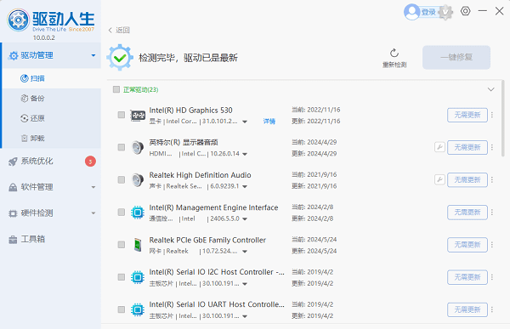Check the Realtek High Definition Audio checkbox
The width and height of the screenshot is (510, 329).
tap(122, 179)
